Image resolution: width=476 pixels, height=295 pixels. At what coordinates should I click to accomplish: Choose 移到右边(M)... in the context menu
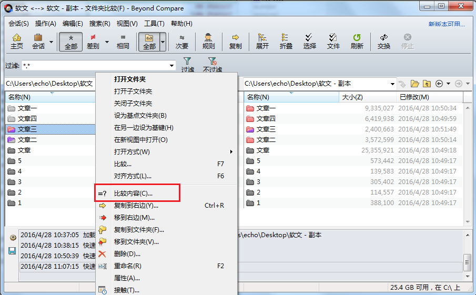click(x=166, y=218)
